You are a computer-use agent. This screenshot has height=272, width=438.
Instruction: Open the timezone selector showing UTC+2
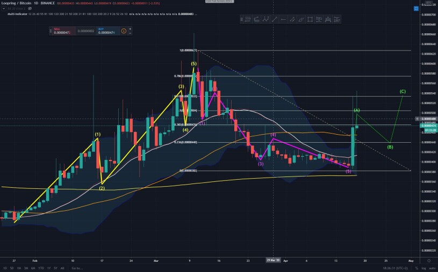395,268
